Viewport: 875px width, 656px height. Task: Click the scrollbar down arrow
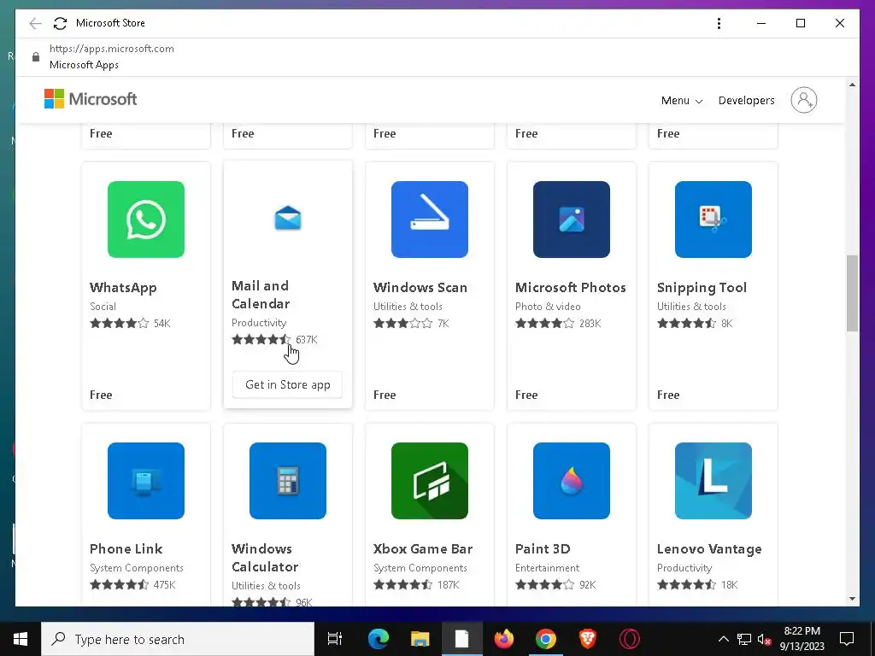click(x=852, y=599)
